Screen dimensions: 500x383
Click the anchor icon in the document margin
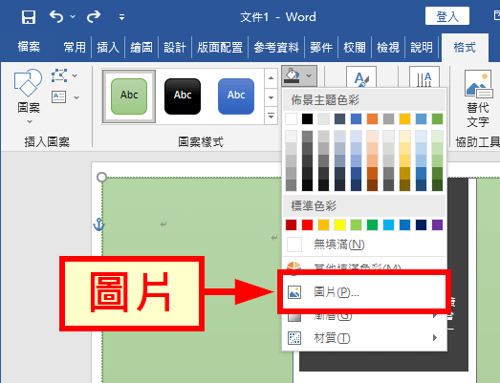(x=98, y=224)
